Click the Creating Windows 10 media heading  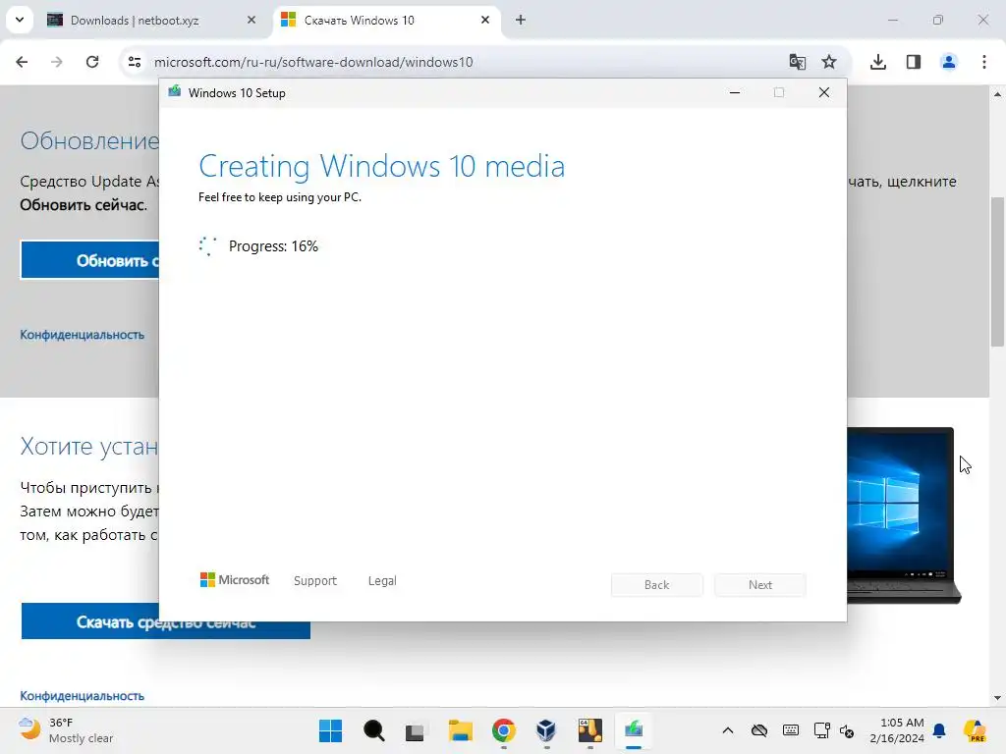(382, 166)
